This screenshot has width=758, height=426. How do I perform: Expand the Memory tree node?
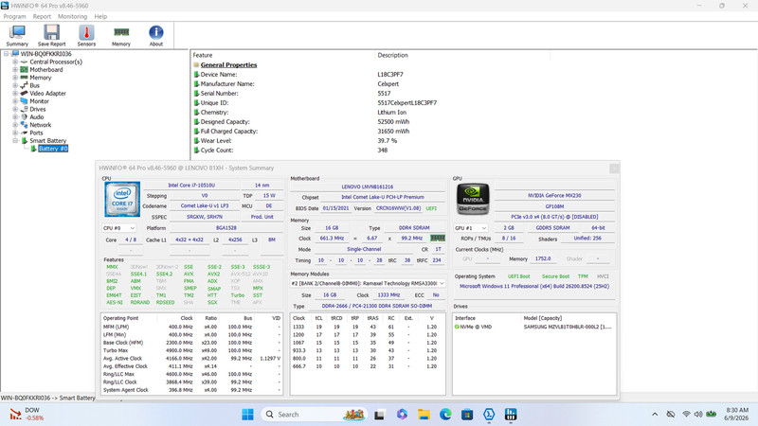tap(15, 78)
